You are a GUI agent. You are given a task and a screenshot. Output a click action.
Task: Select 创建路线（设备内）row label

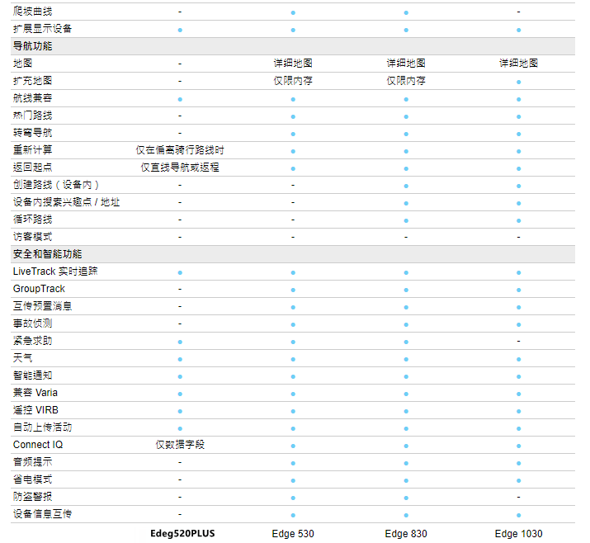(x=56, y=185)
